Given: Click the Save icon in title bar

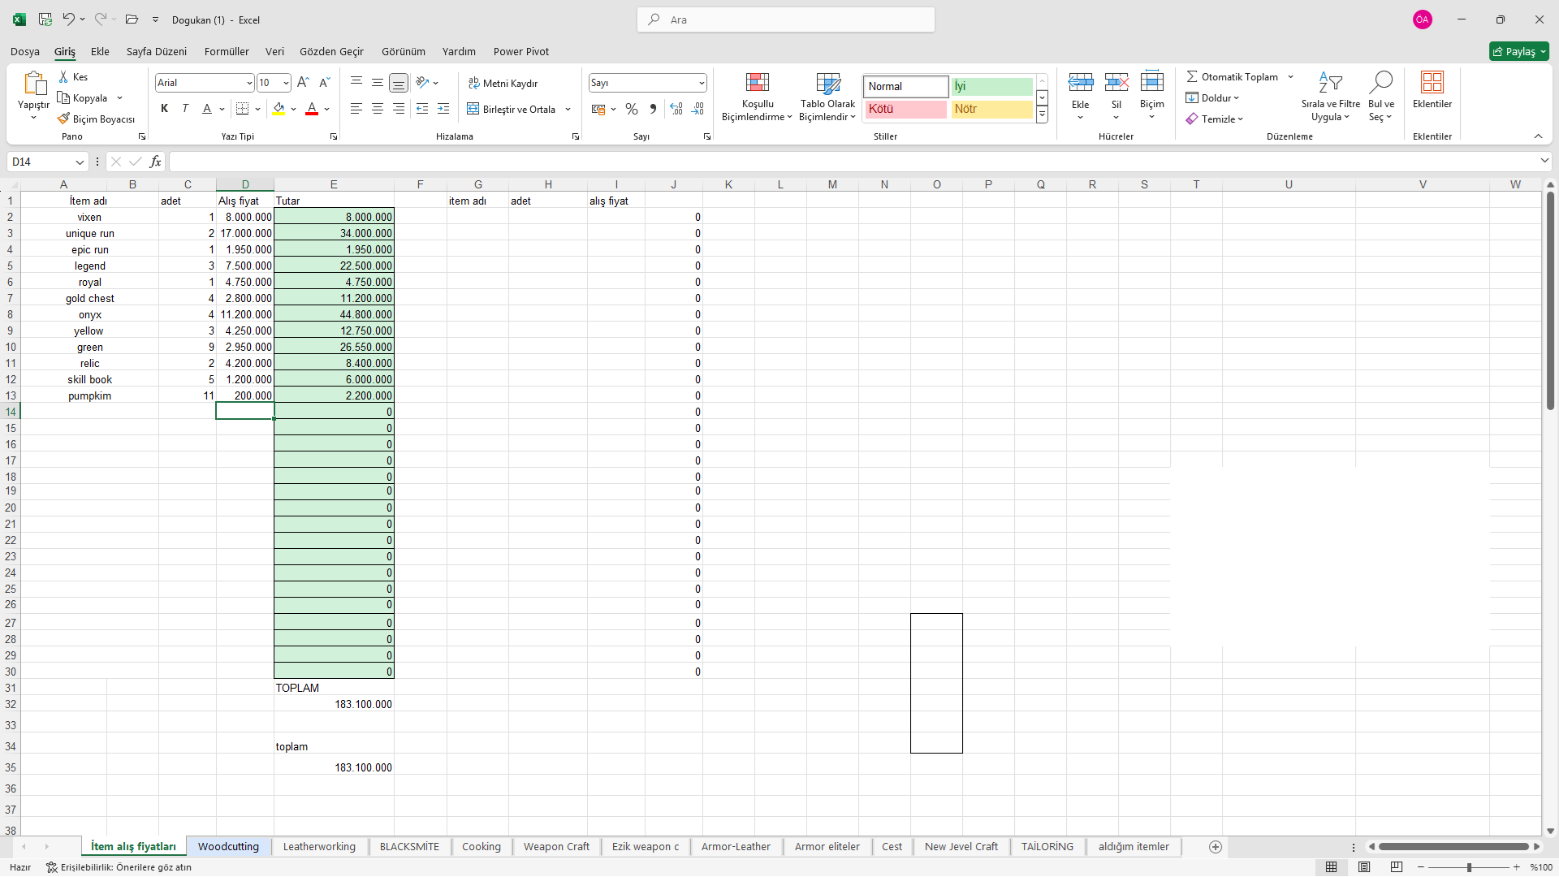Looking at the screenshot, I should pyautogui.click(x=45, y=19).
